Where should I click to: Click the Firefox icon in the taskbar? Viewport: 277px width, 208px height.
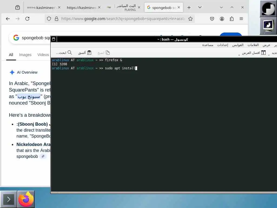click(26, 199)
